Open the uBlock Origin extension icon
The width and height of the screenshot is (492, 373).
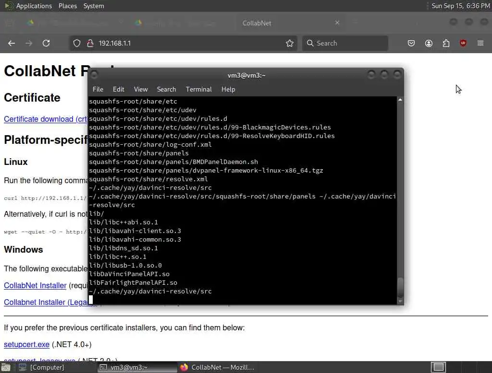[463, 43]
